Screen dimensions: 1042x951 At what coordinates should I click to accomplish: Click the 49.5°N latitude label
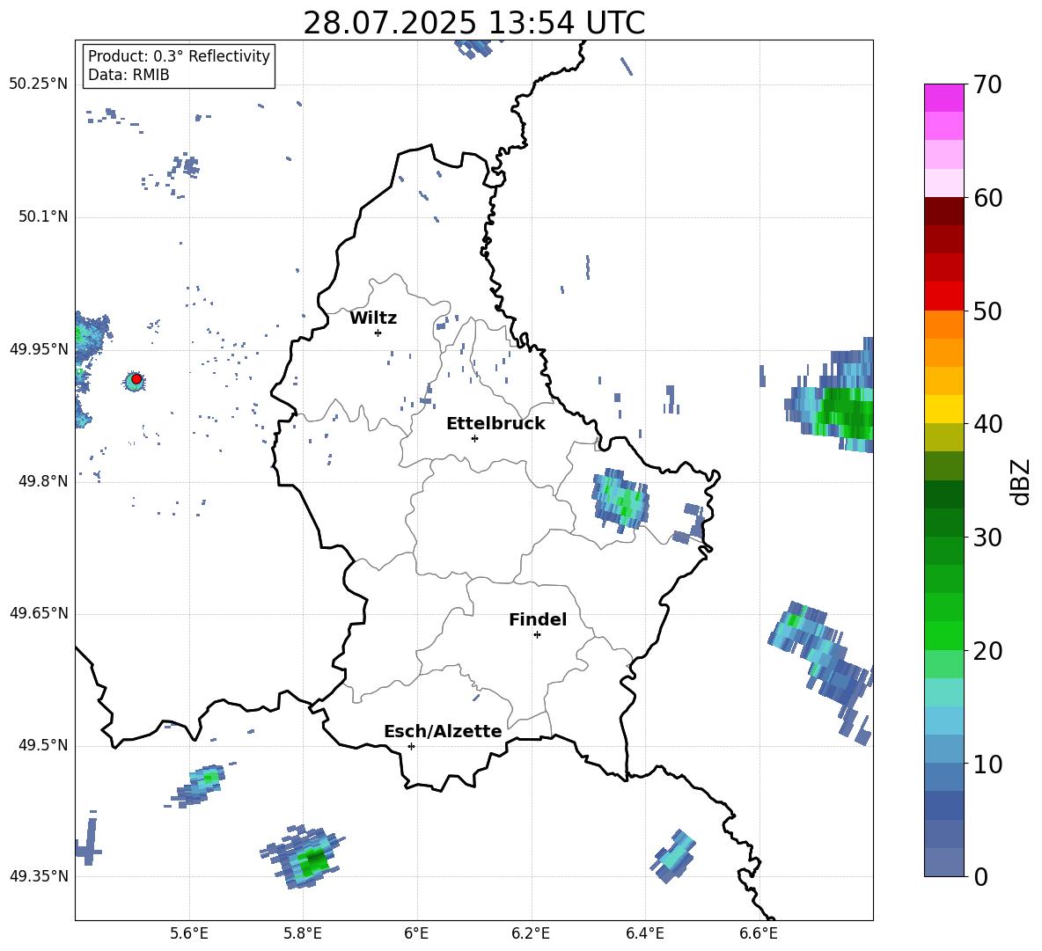tap(43, 745)
